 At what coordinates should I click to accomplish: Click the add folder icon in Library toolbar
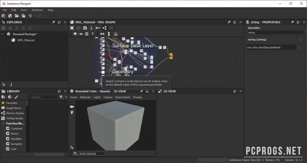(3, 97)
